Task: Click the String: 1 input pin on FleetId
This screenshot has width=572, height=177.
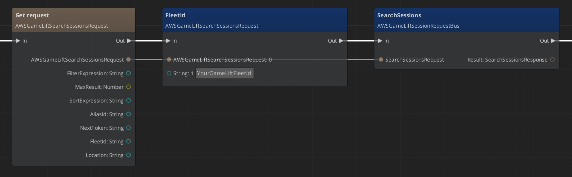Action: 169,73
